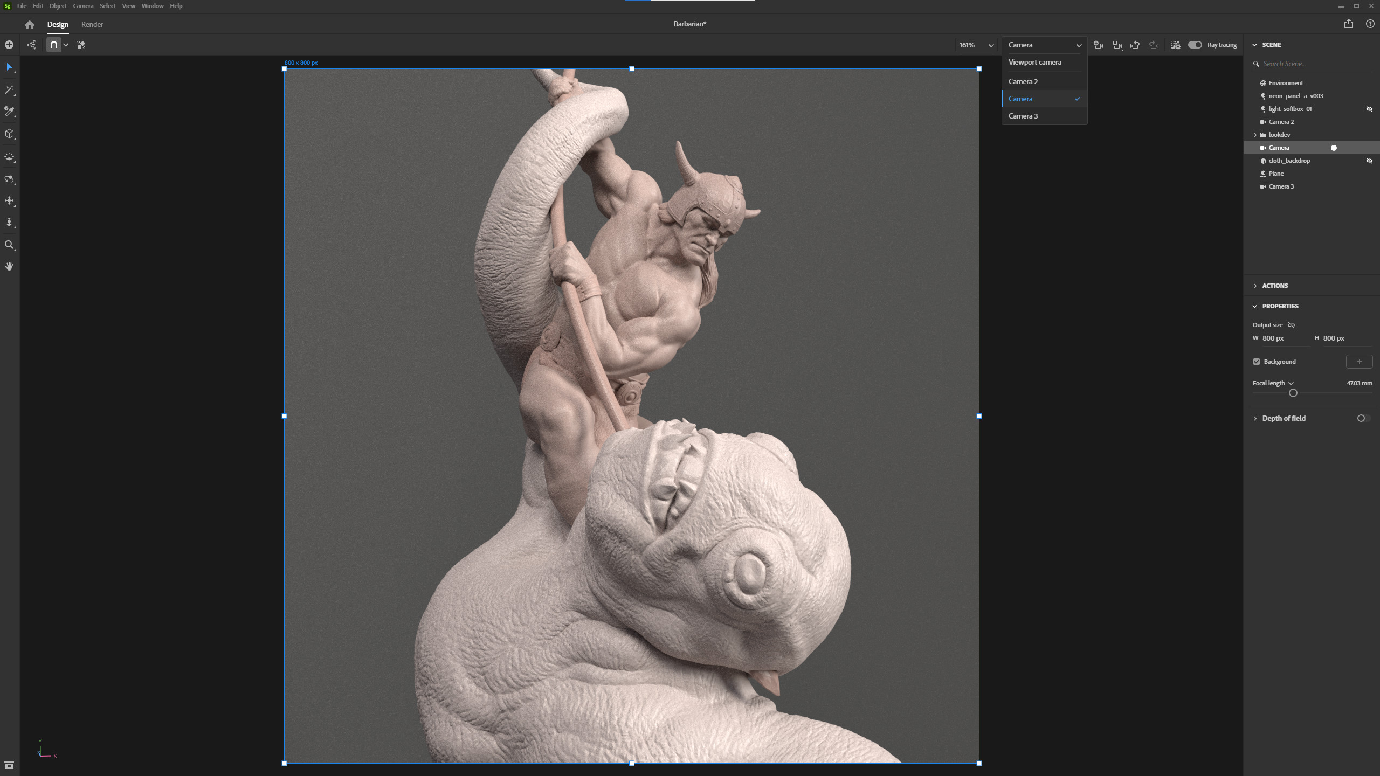This screenshot has width=1380, height=776.
Task: Select Camera 3 in the camera dropdown list
Action: pos(1023,116)
